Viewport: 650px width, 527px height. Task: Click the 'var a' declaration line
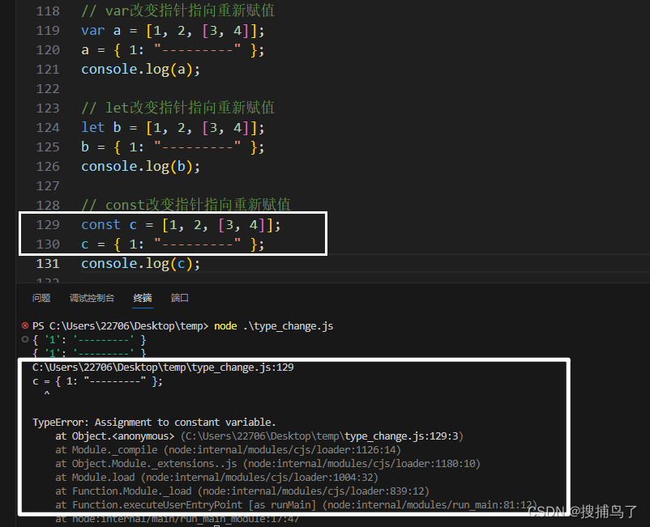click(x=173, y=31)
